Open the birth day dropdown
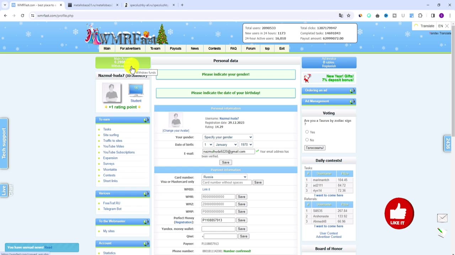The width and height of the screenshot is (455, 255). (x=208, y=144)
